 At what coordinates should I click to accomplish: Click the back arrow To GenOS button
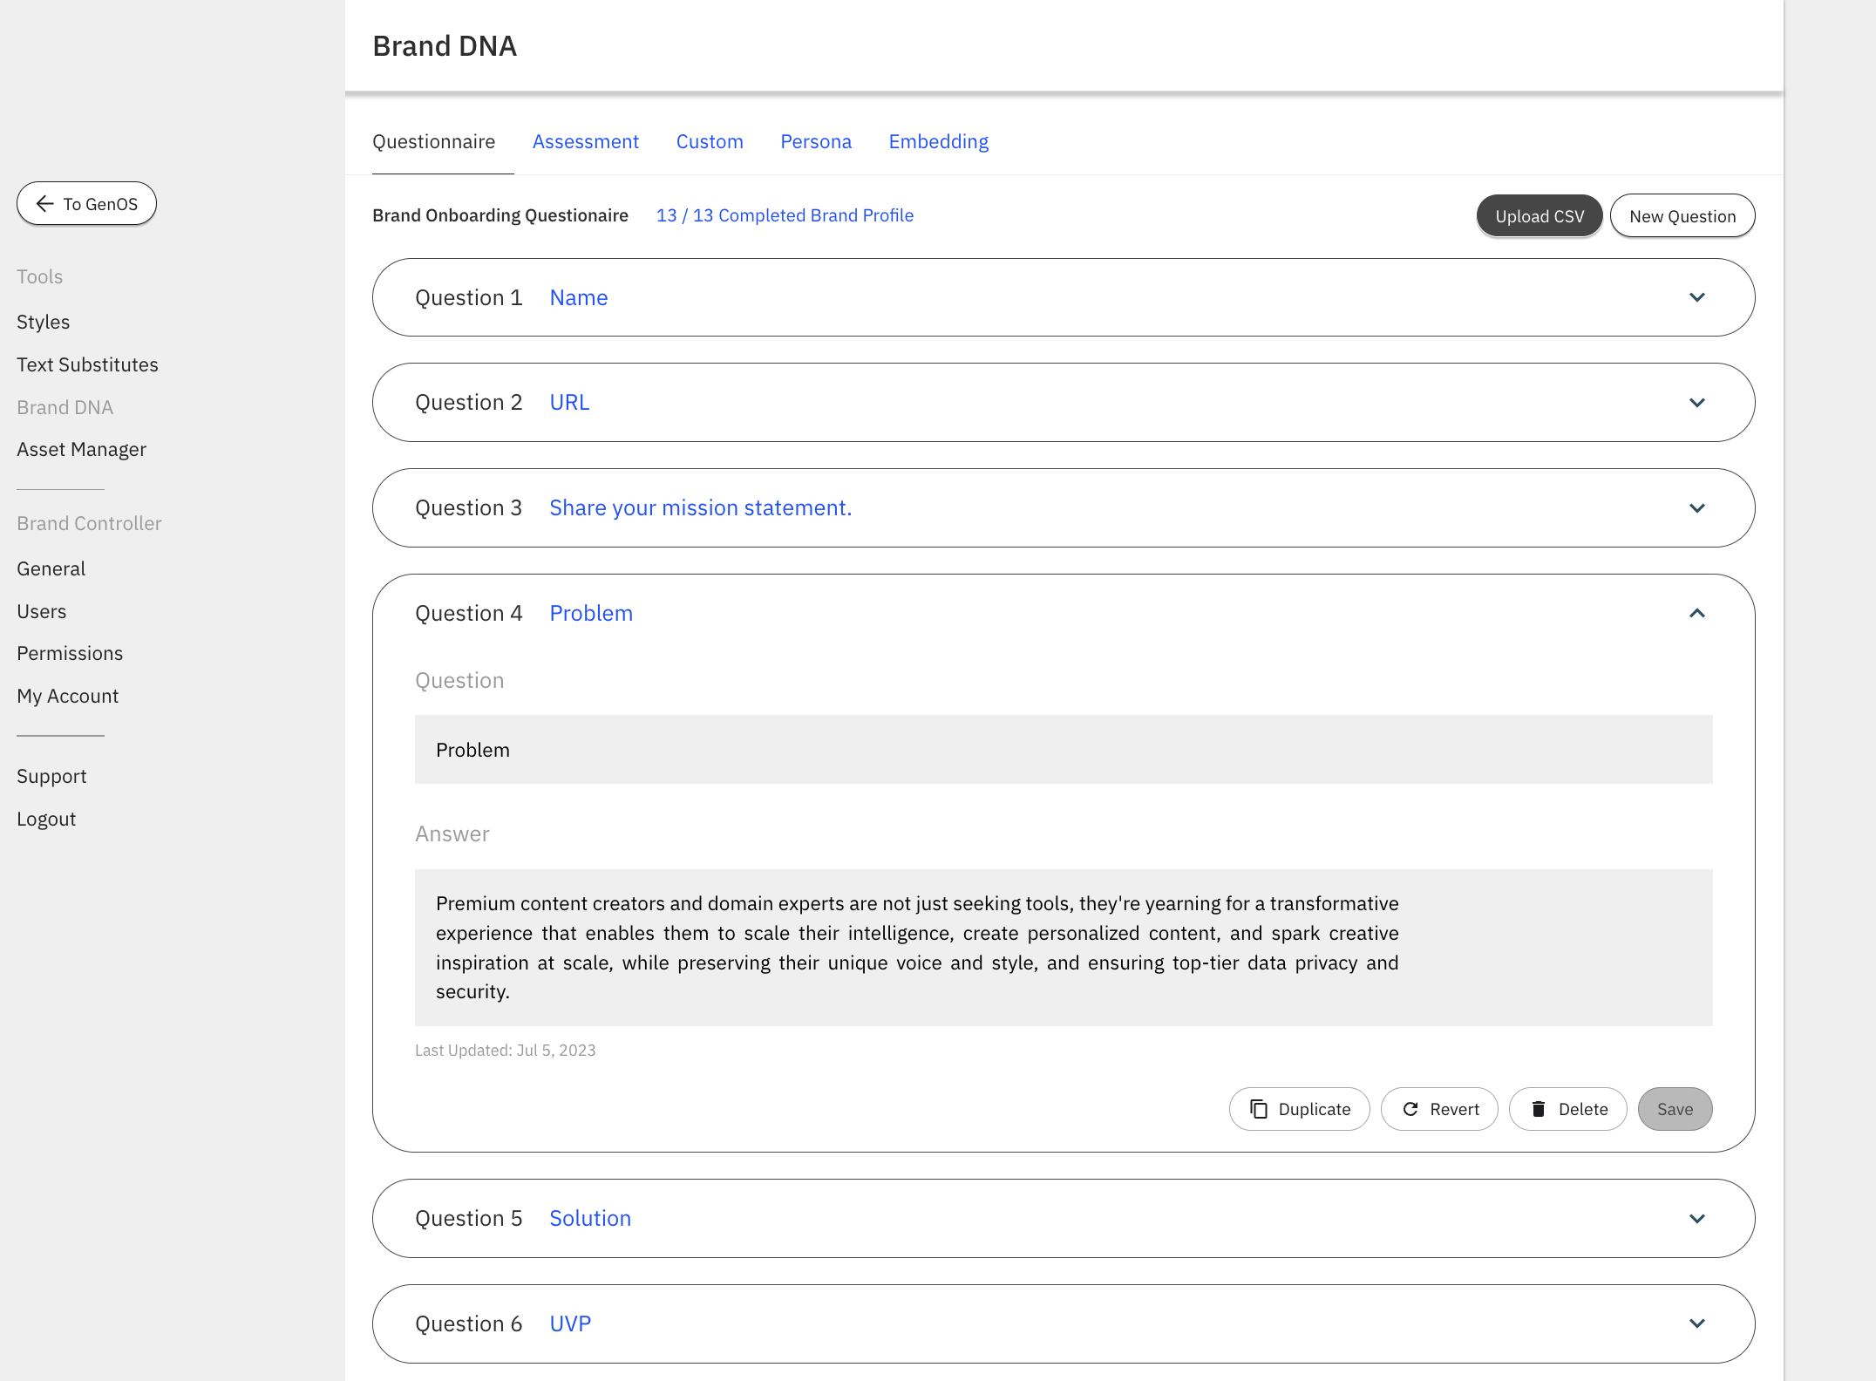pos(86,204)
